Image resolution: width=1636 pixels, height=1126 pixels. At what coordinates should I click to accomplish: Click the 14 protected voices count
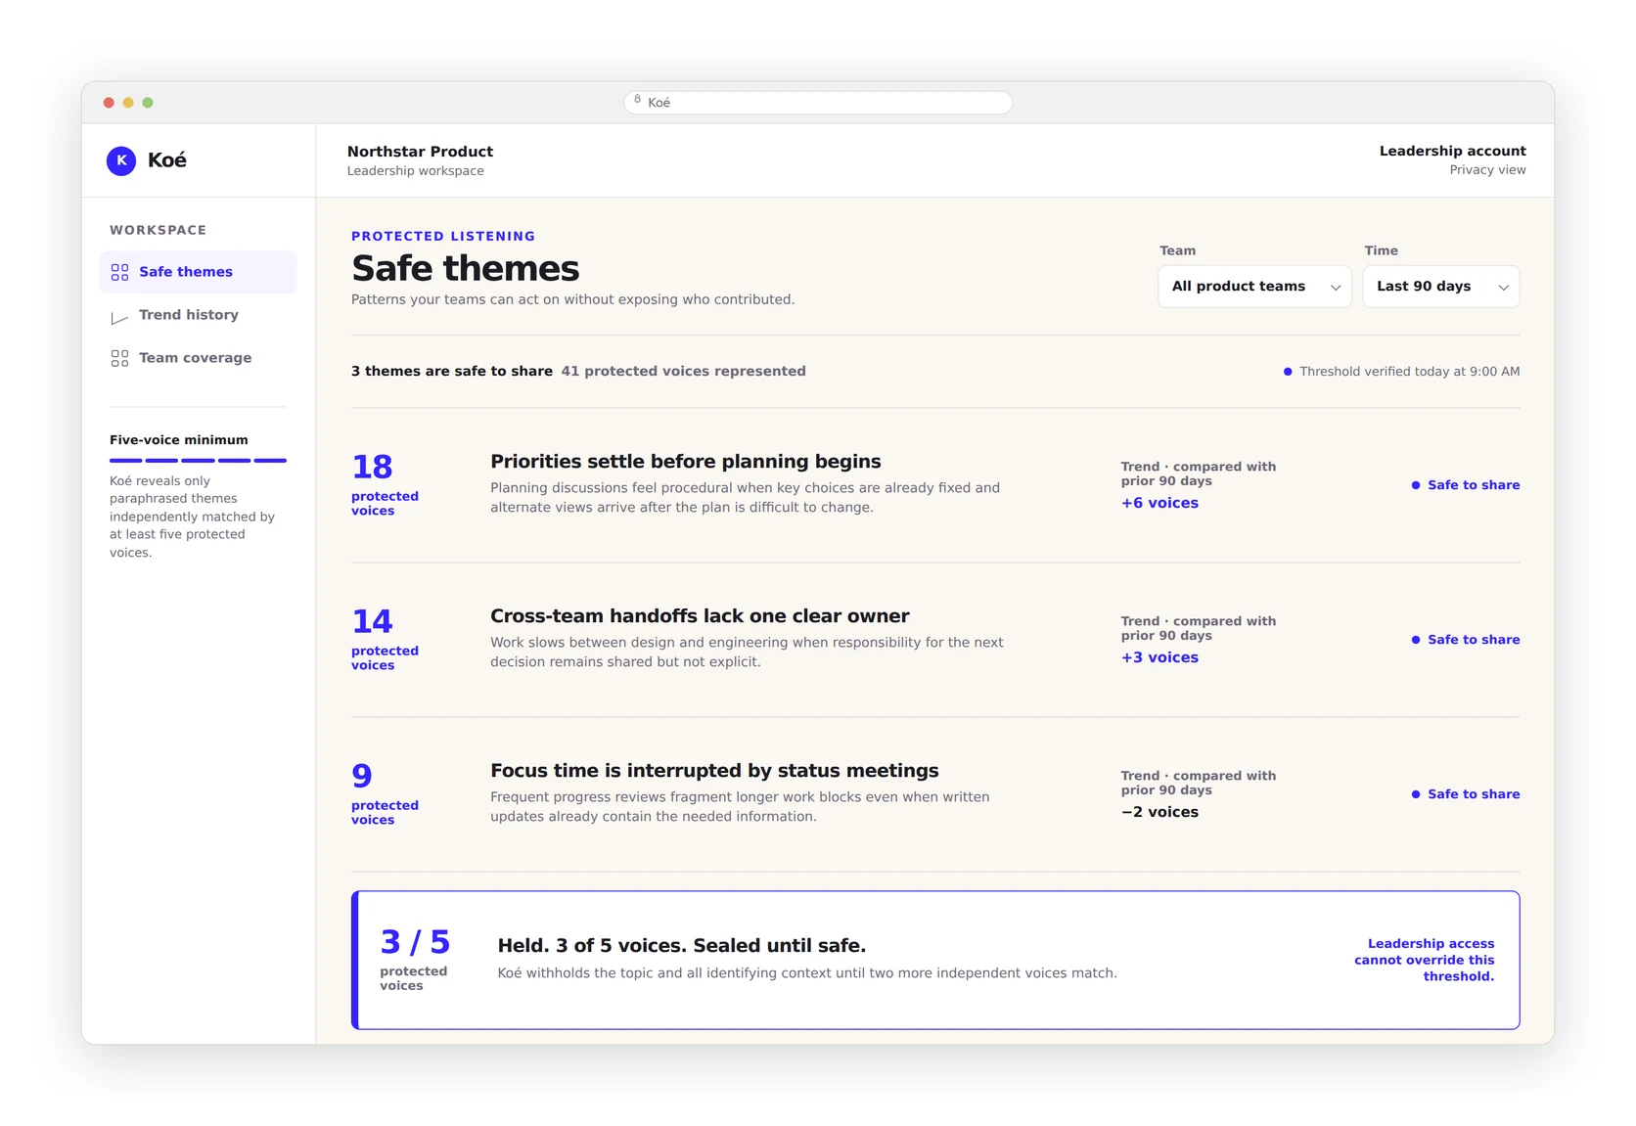385,639
